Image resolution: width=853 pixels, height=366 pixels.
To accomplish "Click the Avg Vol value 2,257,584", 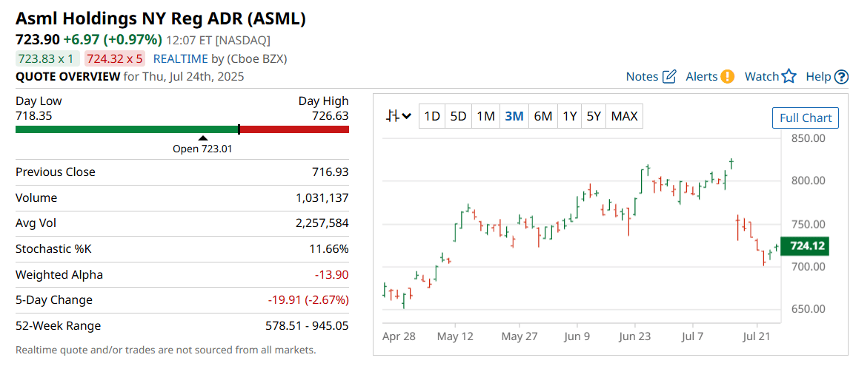I will tap(322, 223).
